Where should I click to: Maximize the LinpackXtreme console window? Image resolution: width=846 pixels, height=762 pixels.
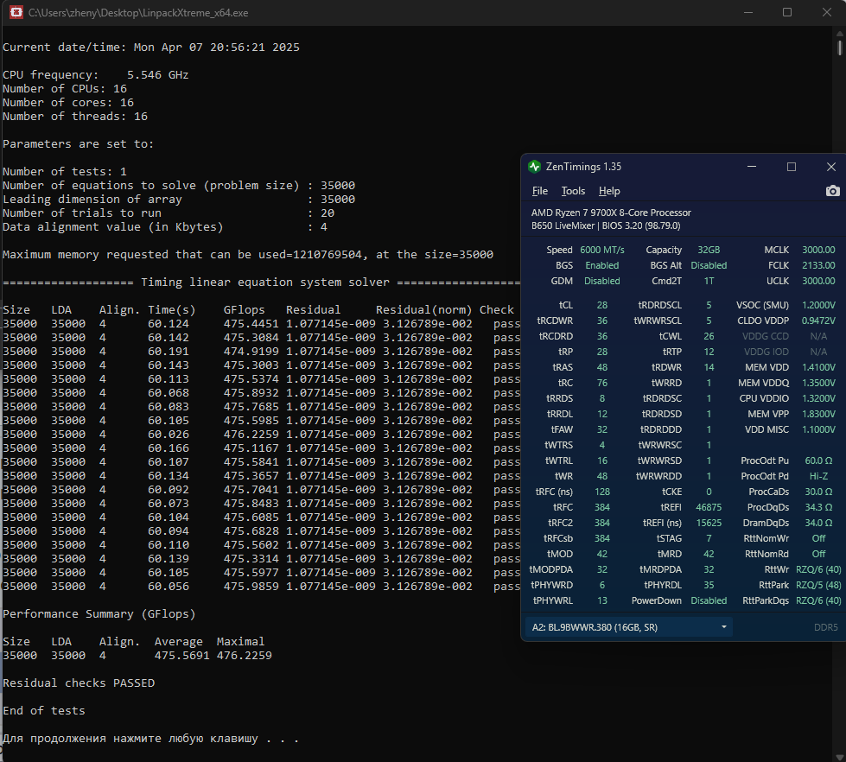(787, 12)
